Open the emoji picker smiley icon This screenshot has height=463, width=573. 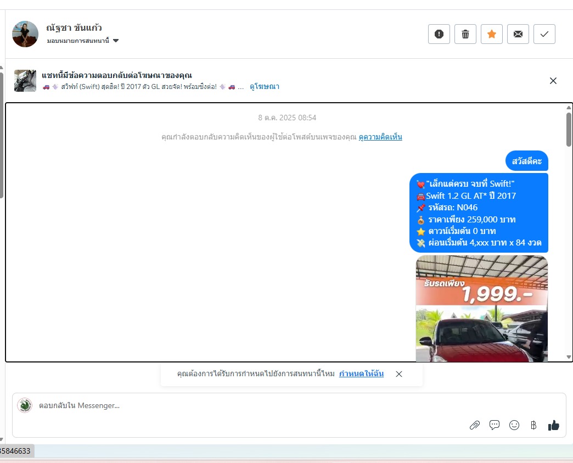coord(514,425)
